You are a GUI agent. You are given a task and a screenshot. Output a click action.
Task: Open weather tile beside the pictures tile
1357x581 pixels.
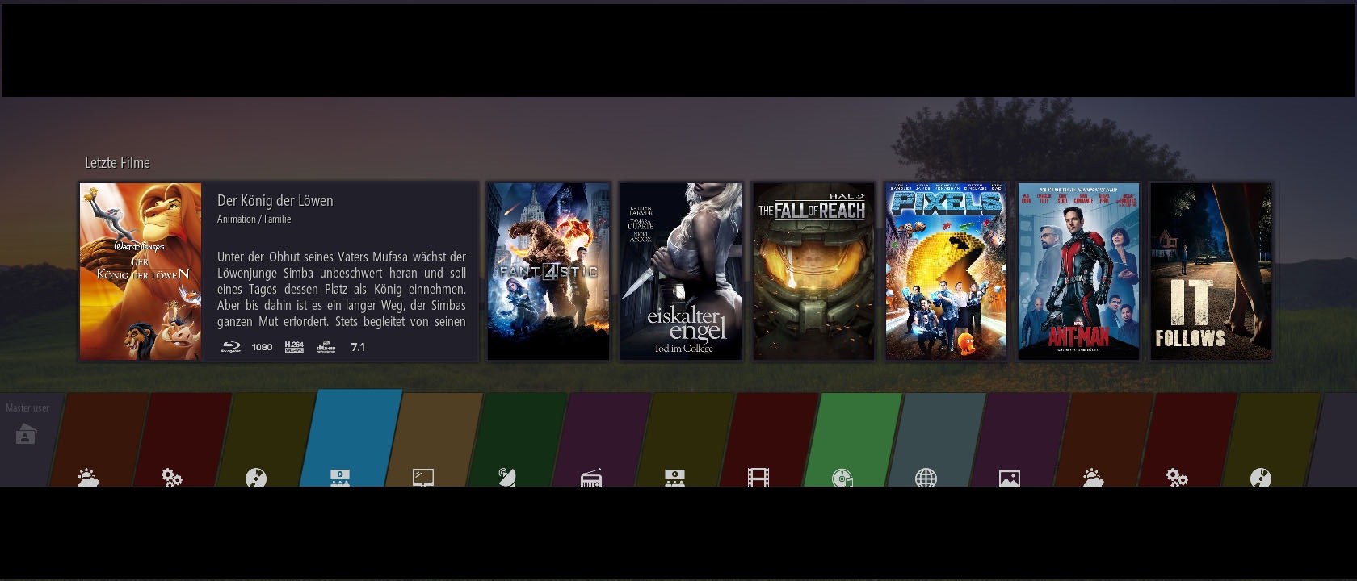[x=1105, y=440]
